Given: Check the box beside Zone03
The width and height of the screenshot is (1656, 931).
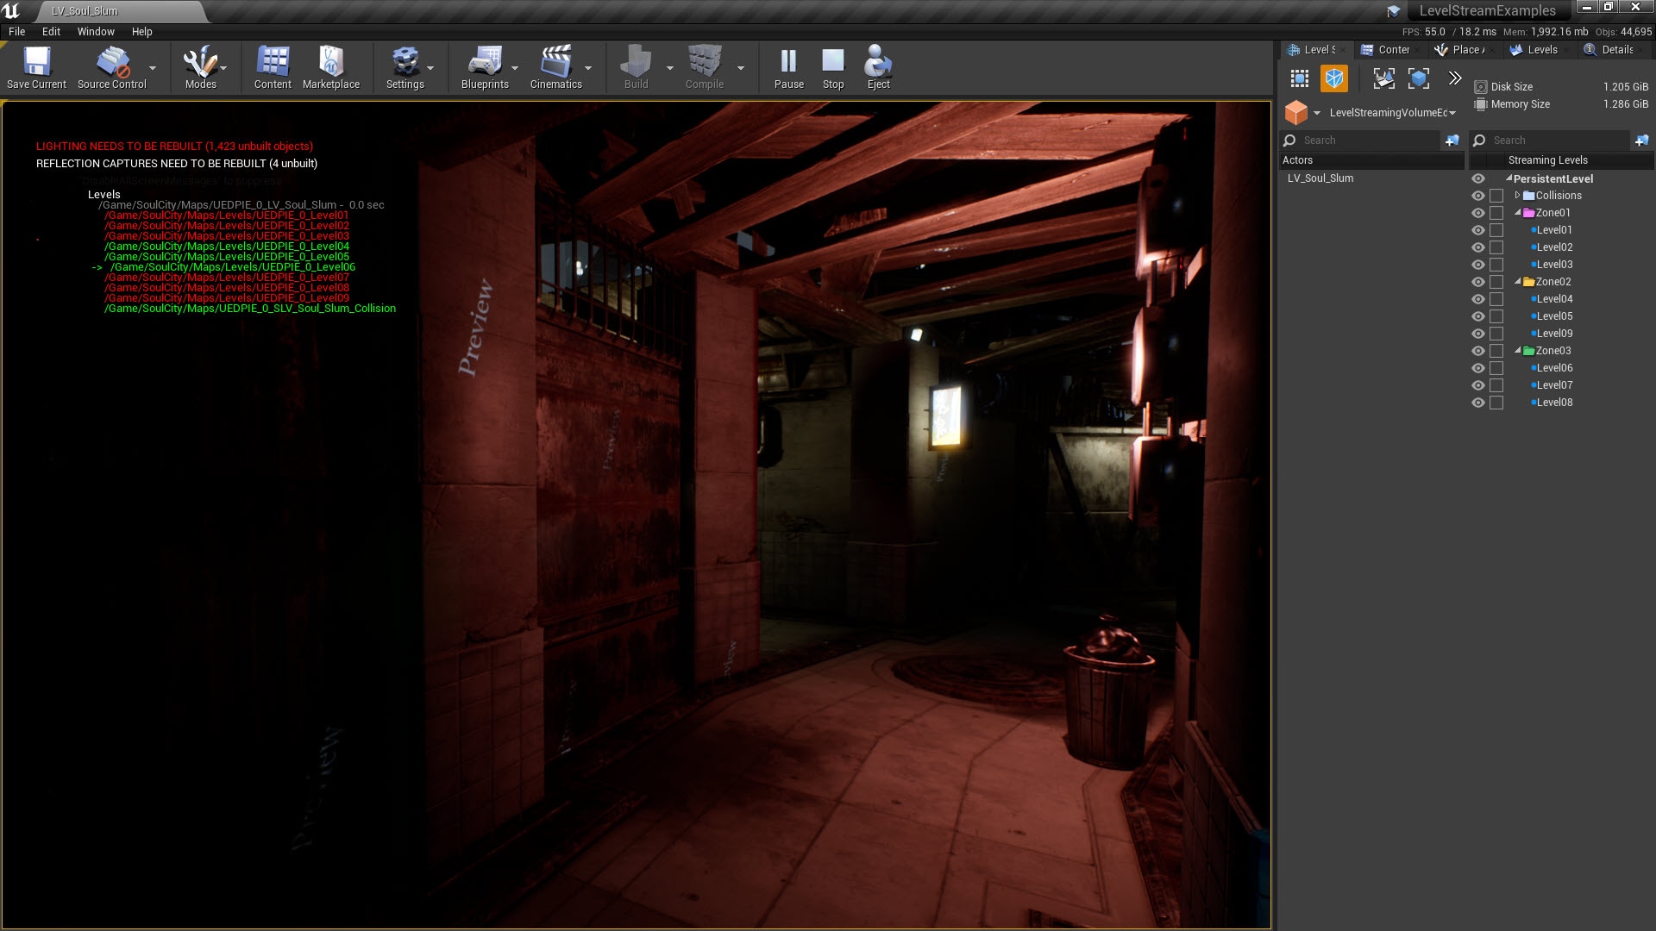Looking at the screenshot, I should coord(1496,351).
